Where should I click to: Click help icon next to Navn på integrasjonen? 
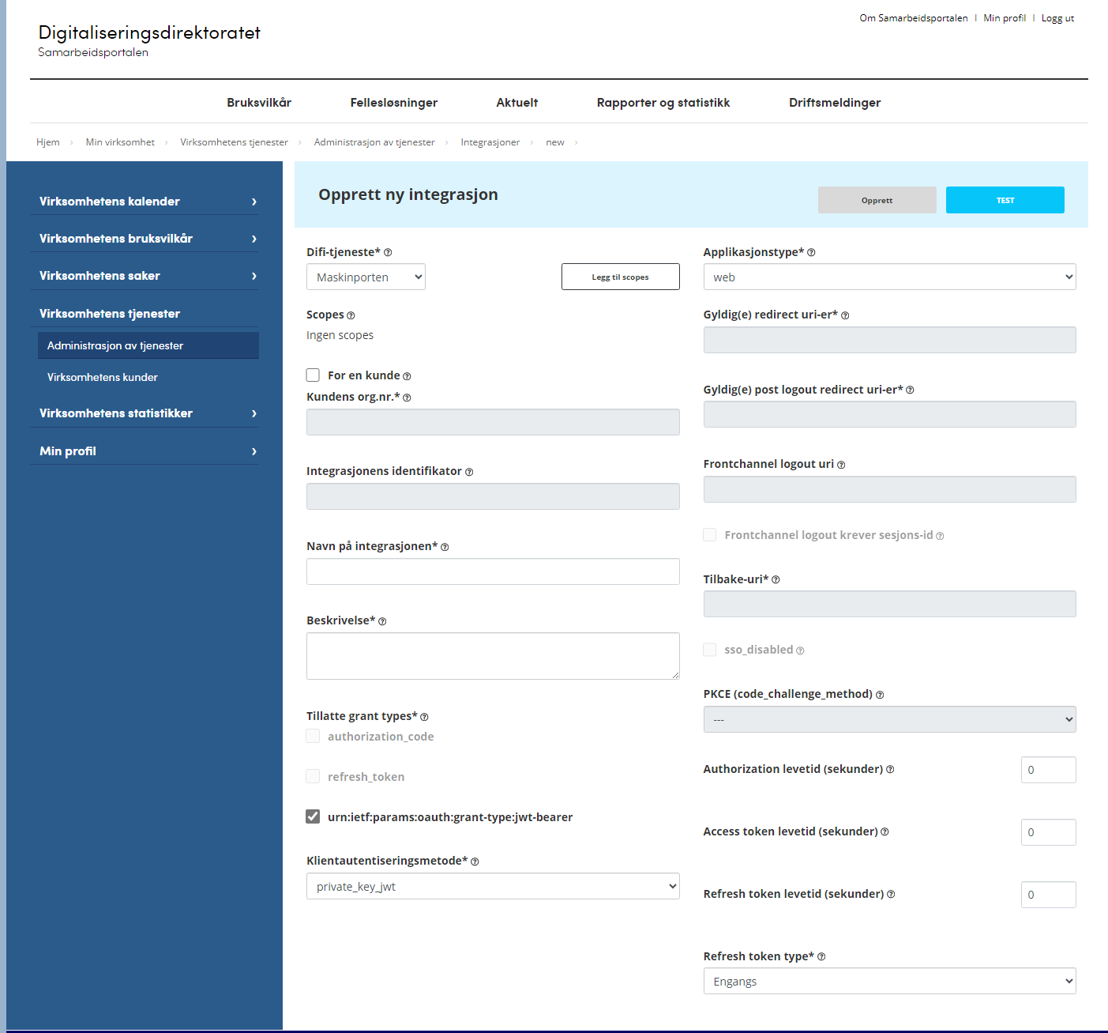445,547
